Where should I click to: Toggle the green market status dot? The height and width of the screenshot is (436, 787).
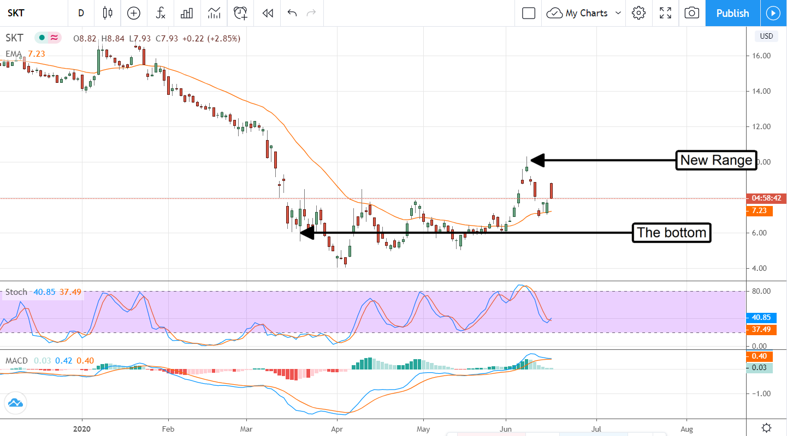tap(42, 38)
